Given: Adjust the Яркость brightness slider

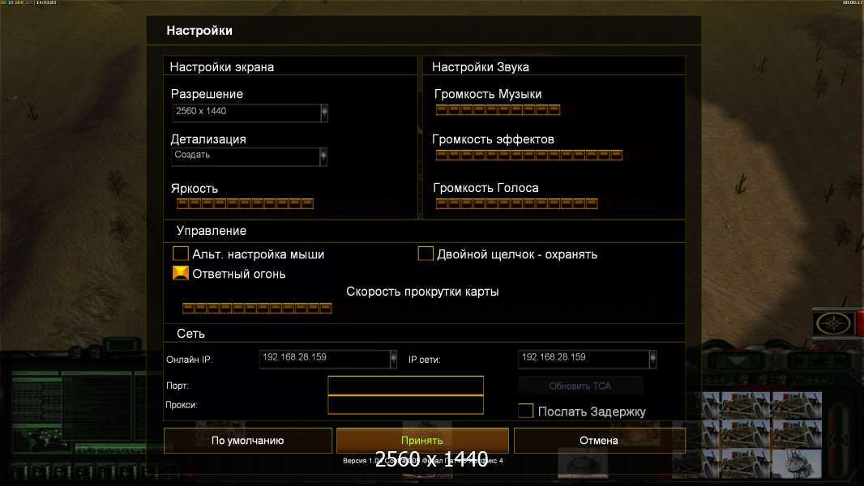Looking at the screenshot, I should (x=246, y=203).
